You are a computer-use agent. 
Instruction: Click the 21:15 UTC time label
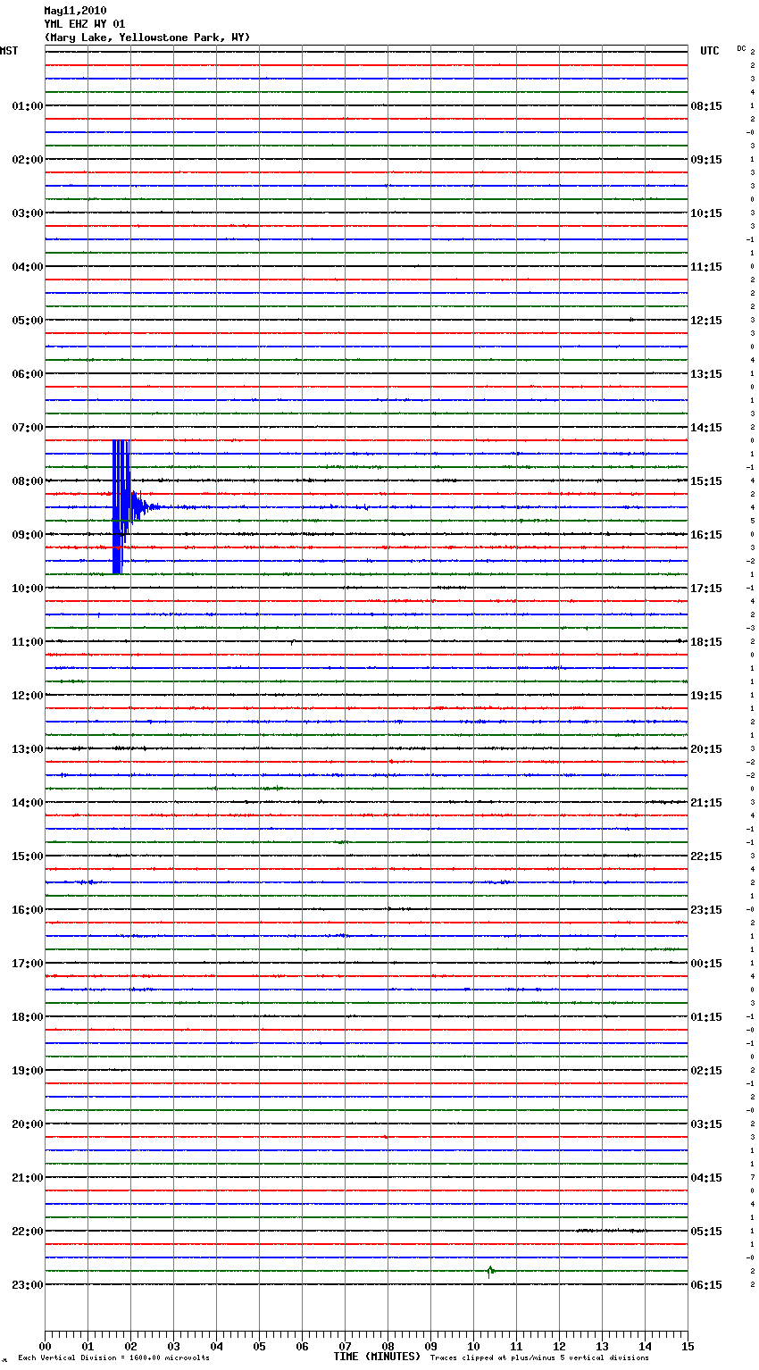tap(706, 802)
